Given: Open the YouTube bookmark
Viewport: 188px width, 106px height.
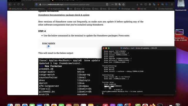Looking at the screenshot, I should 86,9.
